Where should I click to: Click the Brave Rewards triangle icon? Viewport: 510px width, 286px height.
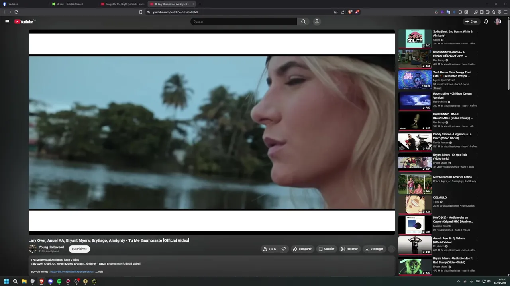pyautogui.click(x=357, y=12)
